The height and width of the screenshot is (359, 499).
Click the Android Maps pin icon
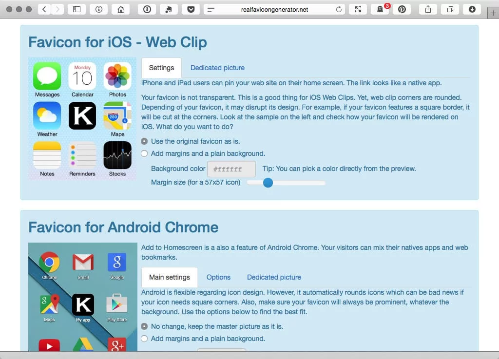pyautogui.click(x=49, y=304)
